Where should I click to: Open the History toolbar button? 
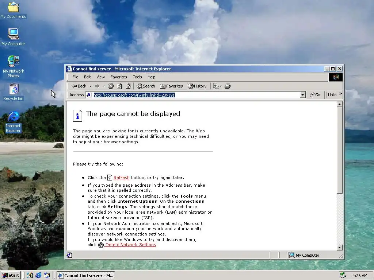[x=197, y=86]
